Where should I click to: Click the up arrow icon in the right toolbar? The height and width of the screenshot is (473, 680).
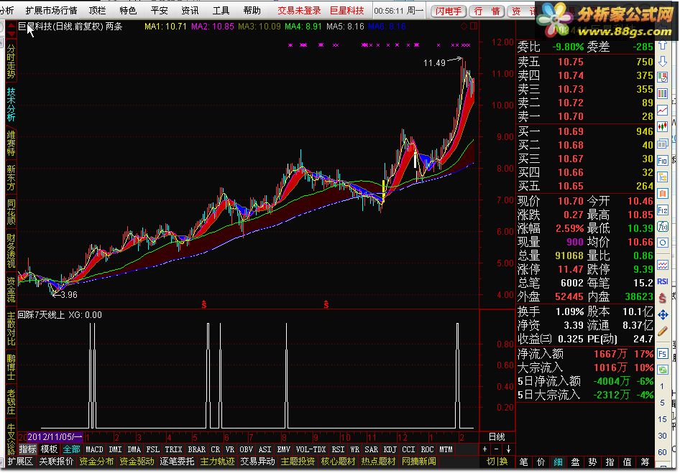tap(662, 46)
